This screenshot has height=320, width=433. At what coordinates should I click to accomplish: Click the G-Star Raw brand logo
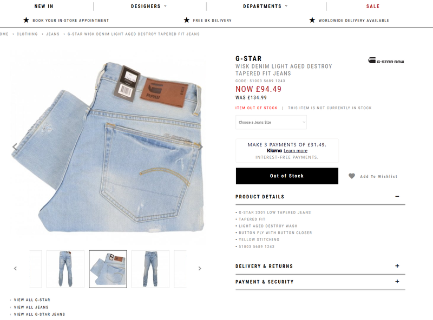coord(386,60)
